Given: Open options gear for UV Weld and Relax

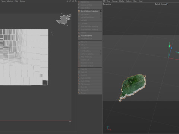Looking at the screenshot, I should coord(101,17).
